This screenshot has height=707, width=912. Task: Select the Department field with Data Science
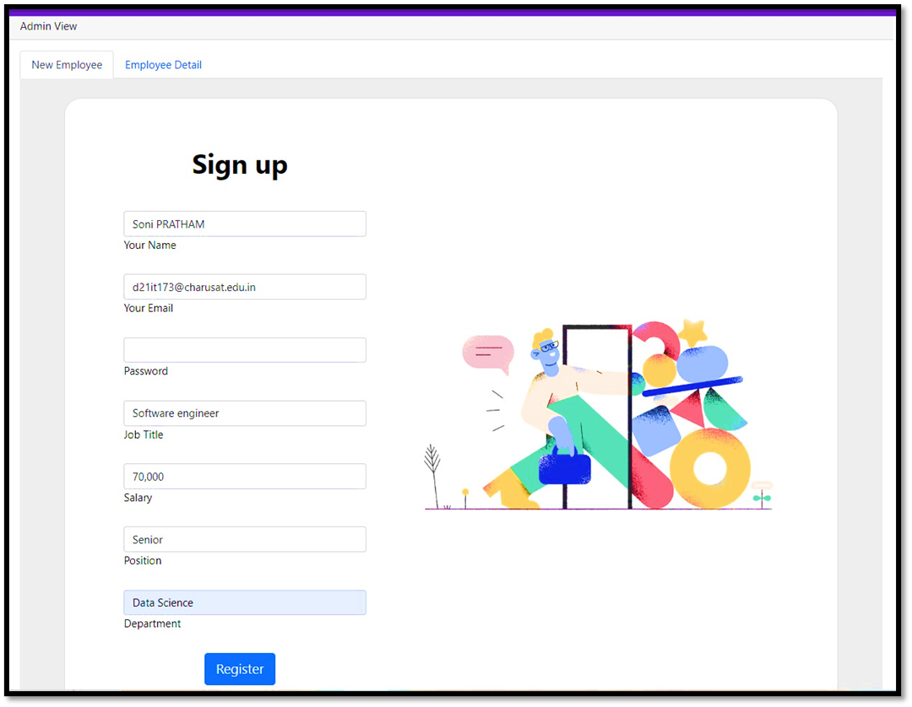click(x=245, y=602)
